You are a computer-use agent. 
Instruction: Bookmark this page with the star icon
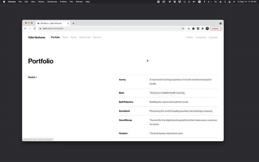(x=183, y=29)
